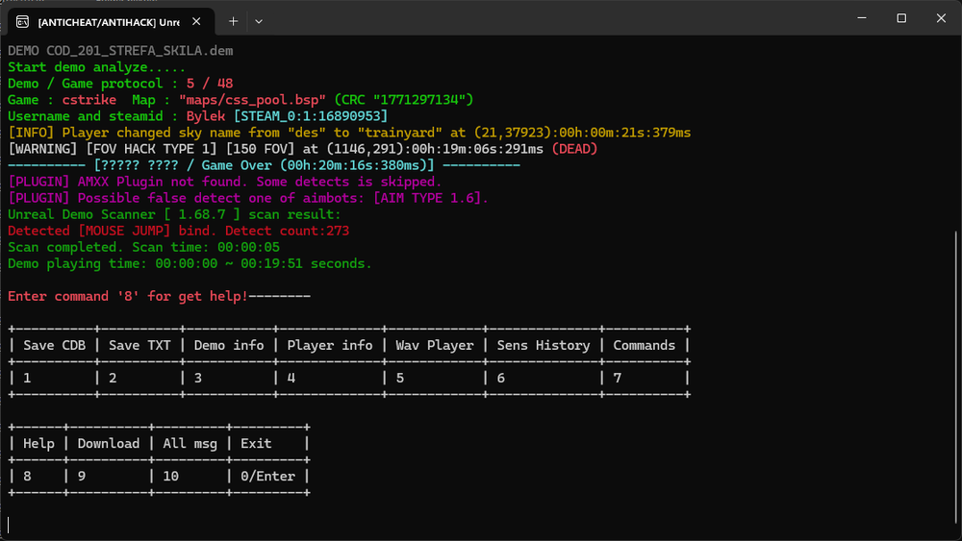Viewport: 962px width, 541px height.
Task: Click the number '3' under Demo info
Action: coord(197,378)
